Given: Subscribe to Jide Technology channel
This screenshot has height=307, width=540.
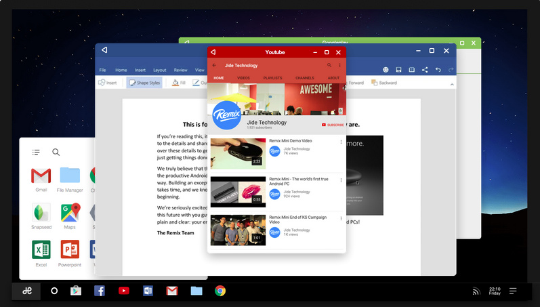Looking at the screenshot, I should [x=333, y=125].
